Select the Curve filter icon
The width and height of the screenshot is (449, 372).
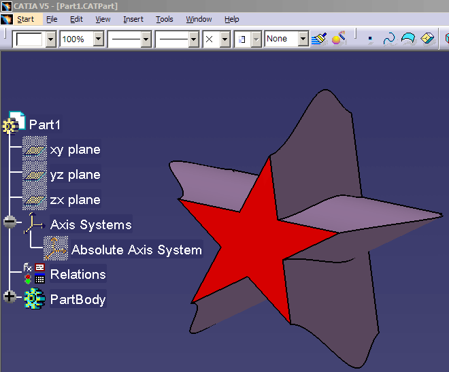[389, 39]
